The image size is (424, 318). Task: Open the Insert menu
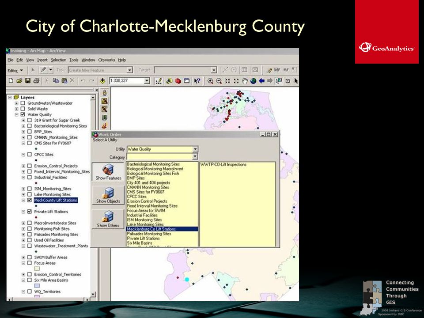pos(42,60)
